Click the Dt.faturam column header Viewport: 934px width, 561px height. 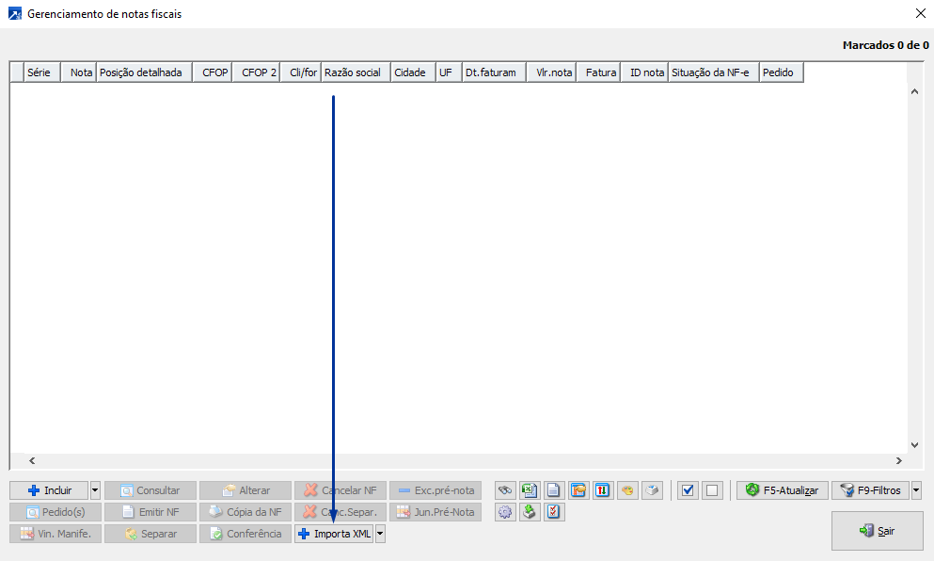(x=495, y=72)
